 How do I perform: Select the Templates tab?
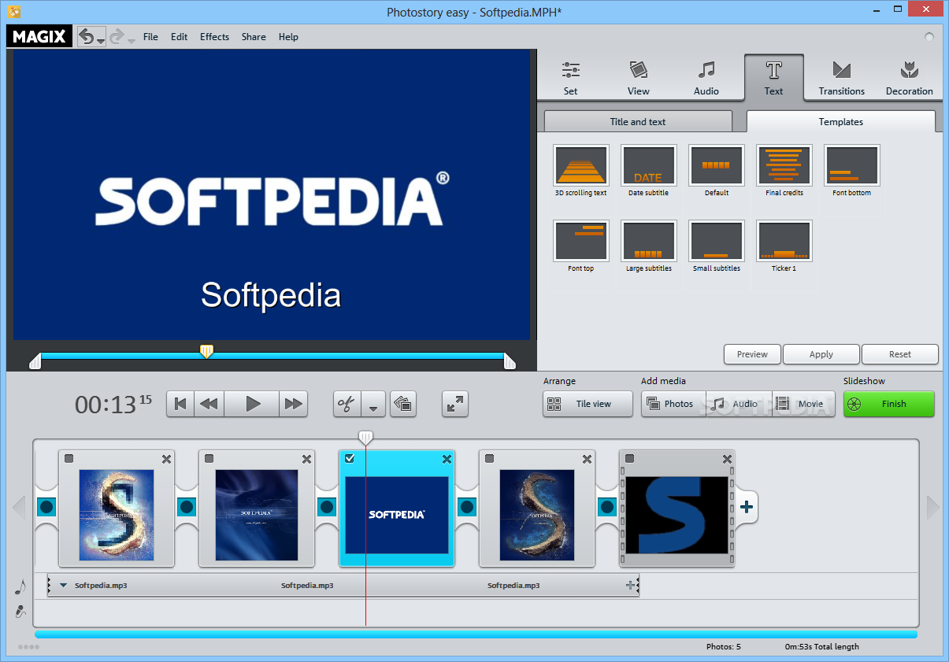[841, 122]
